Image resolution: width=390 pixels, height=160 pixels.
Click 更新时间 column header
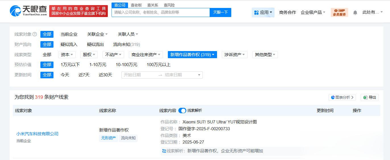(325, 111)
